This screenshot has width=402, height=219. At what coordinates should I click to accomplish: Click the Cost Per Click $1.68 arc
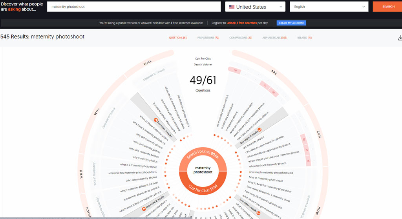[203, 189]
